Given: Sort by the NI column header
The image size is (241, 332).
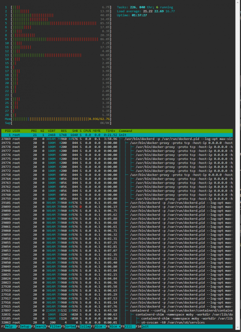Looking at the screenshot, I should pos(42,131).
